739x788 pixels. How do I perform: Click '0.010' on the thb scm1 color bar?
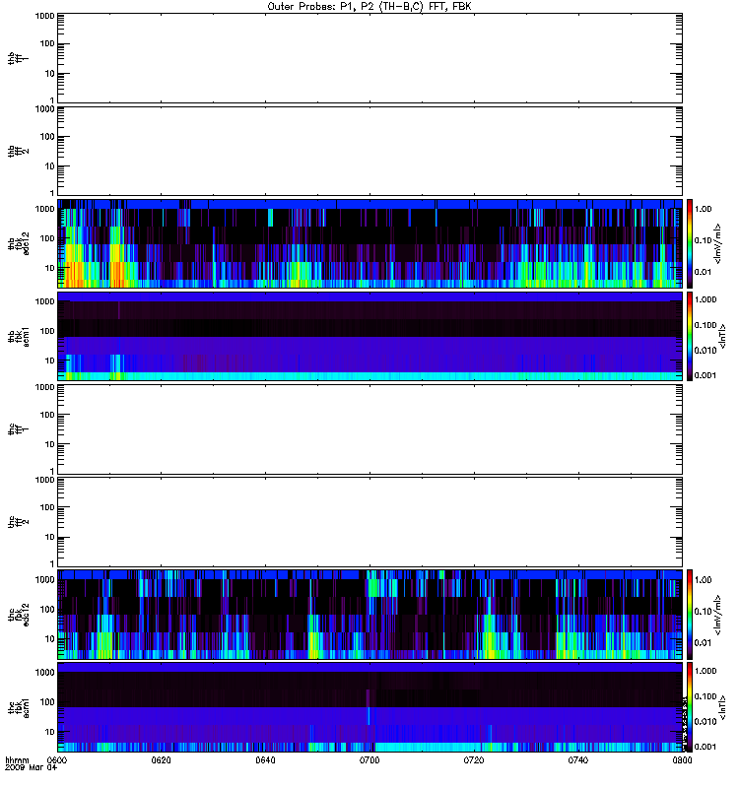(x=705, y=351)
